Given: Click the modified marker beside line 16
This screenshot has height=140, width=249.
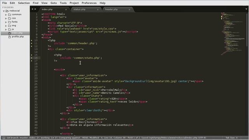Looking at the screenshot, I should [x=32, y=58].
